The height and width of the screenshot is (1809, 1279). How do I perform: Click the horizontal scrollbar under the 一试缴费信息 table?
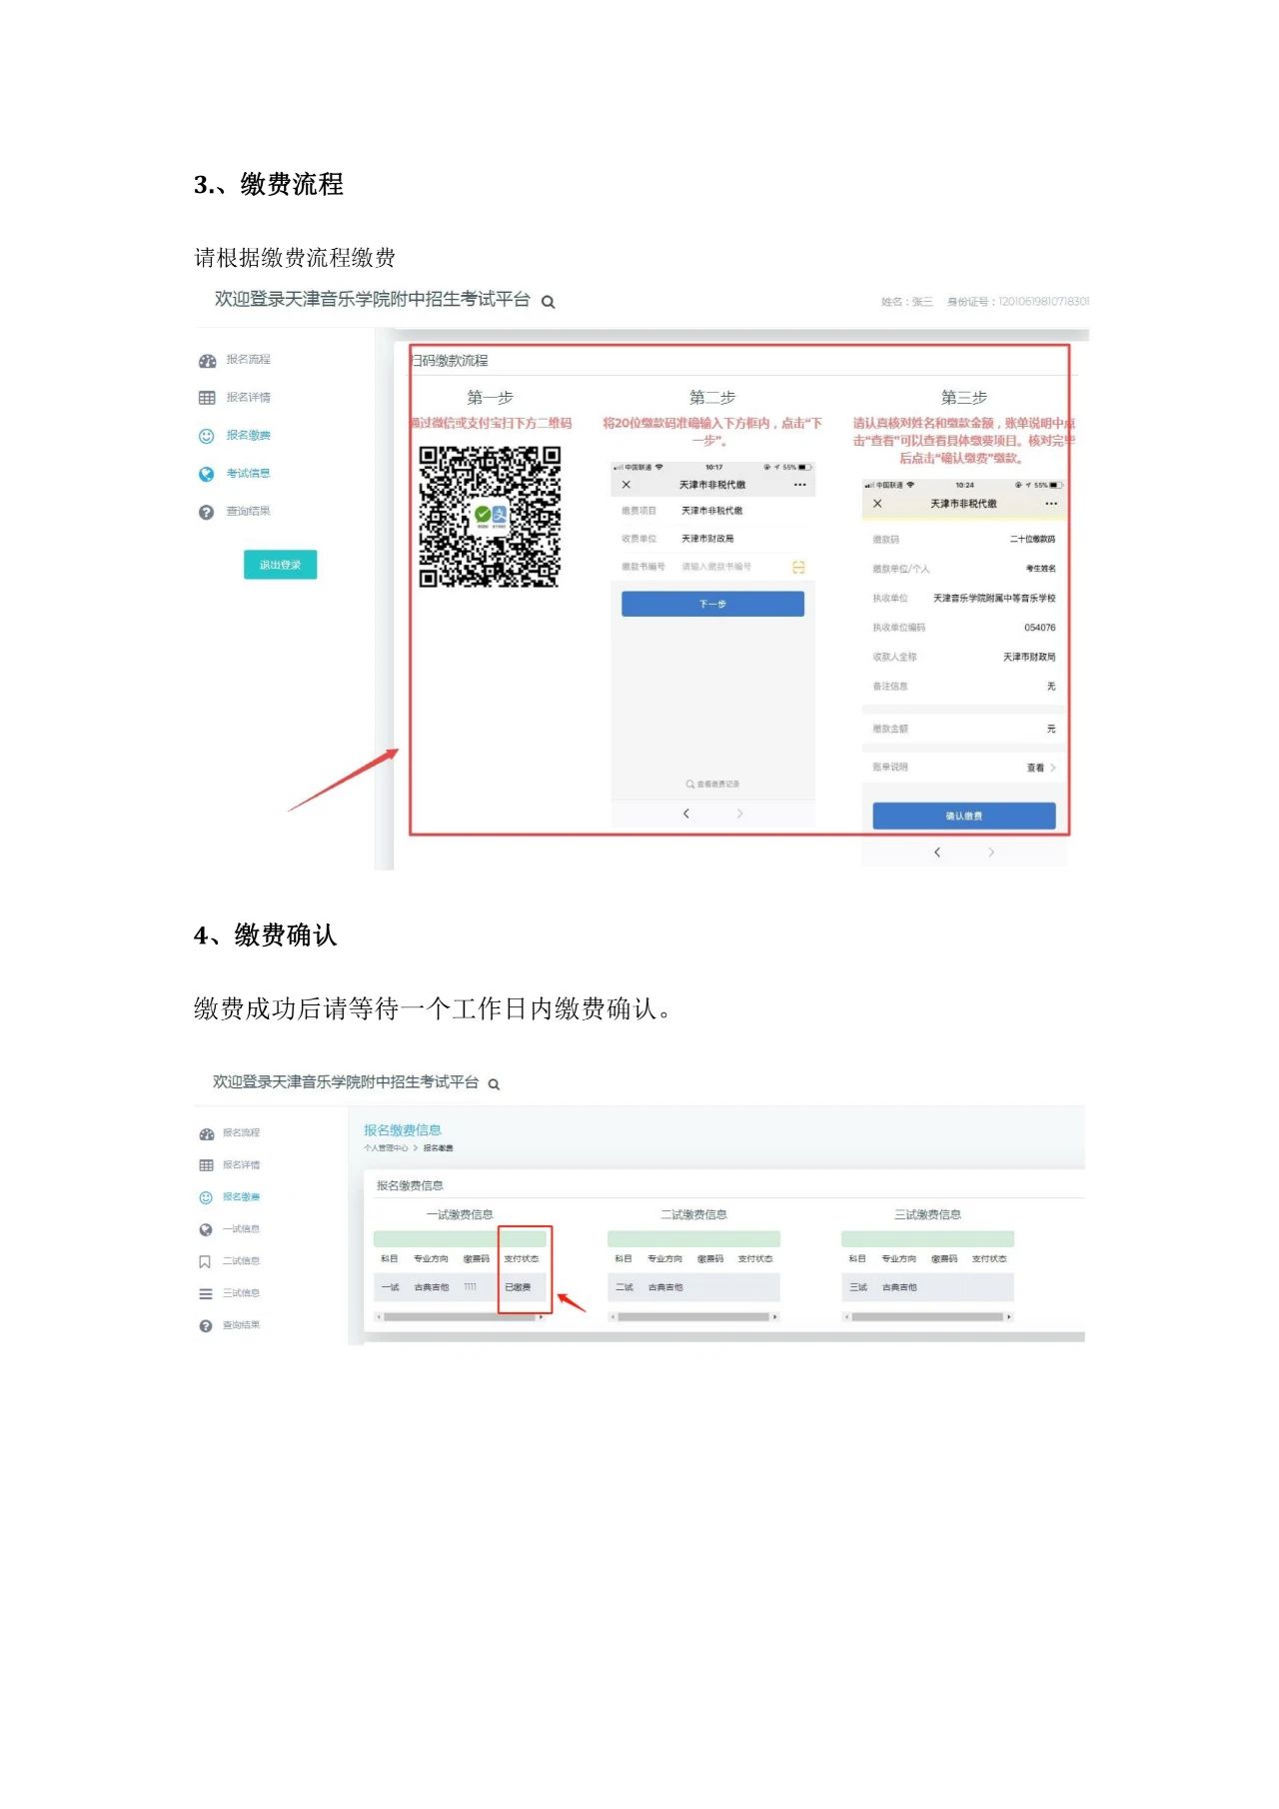(x=460, y=1317)
